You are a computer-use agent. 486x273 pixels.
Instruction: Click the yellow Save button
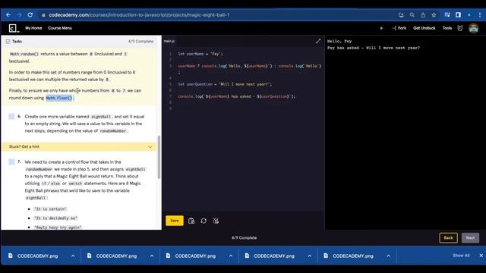point(175,221)
